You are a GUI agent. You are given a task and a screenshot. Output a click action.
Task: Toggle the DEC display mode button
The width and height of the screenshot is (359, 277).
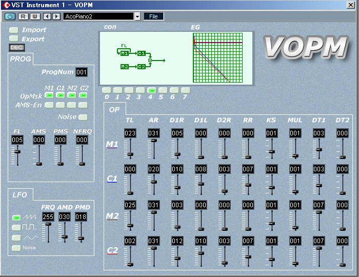tap(17, 47)
